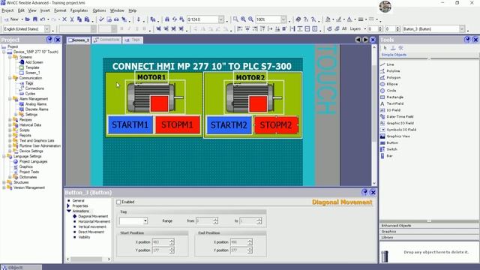Open the English (United States) language dropdown
480x270 pixels.
pos(47,28)
